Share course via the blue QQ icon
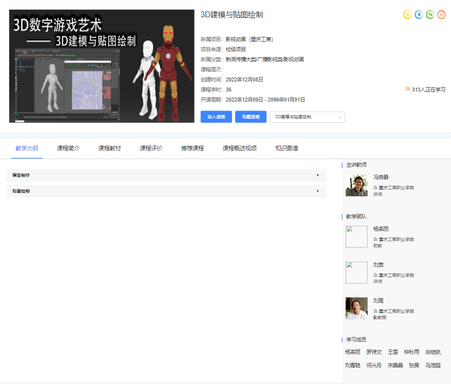This screenshot has height=384, width=451. pyautogui.click(x=419, y=15)
